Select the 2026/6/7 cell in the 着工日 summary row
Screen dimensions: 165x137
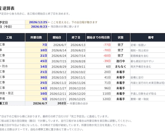pos(36,103)
